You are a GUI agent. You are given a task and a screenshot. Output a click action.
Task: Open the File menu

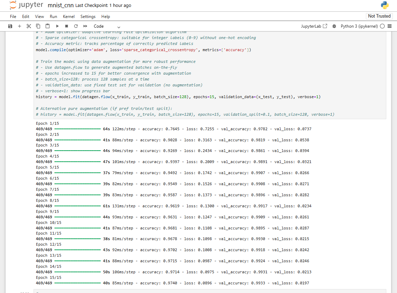point(13,17)
